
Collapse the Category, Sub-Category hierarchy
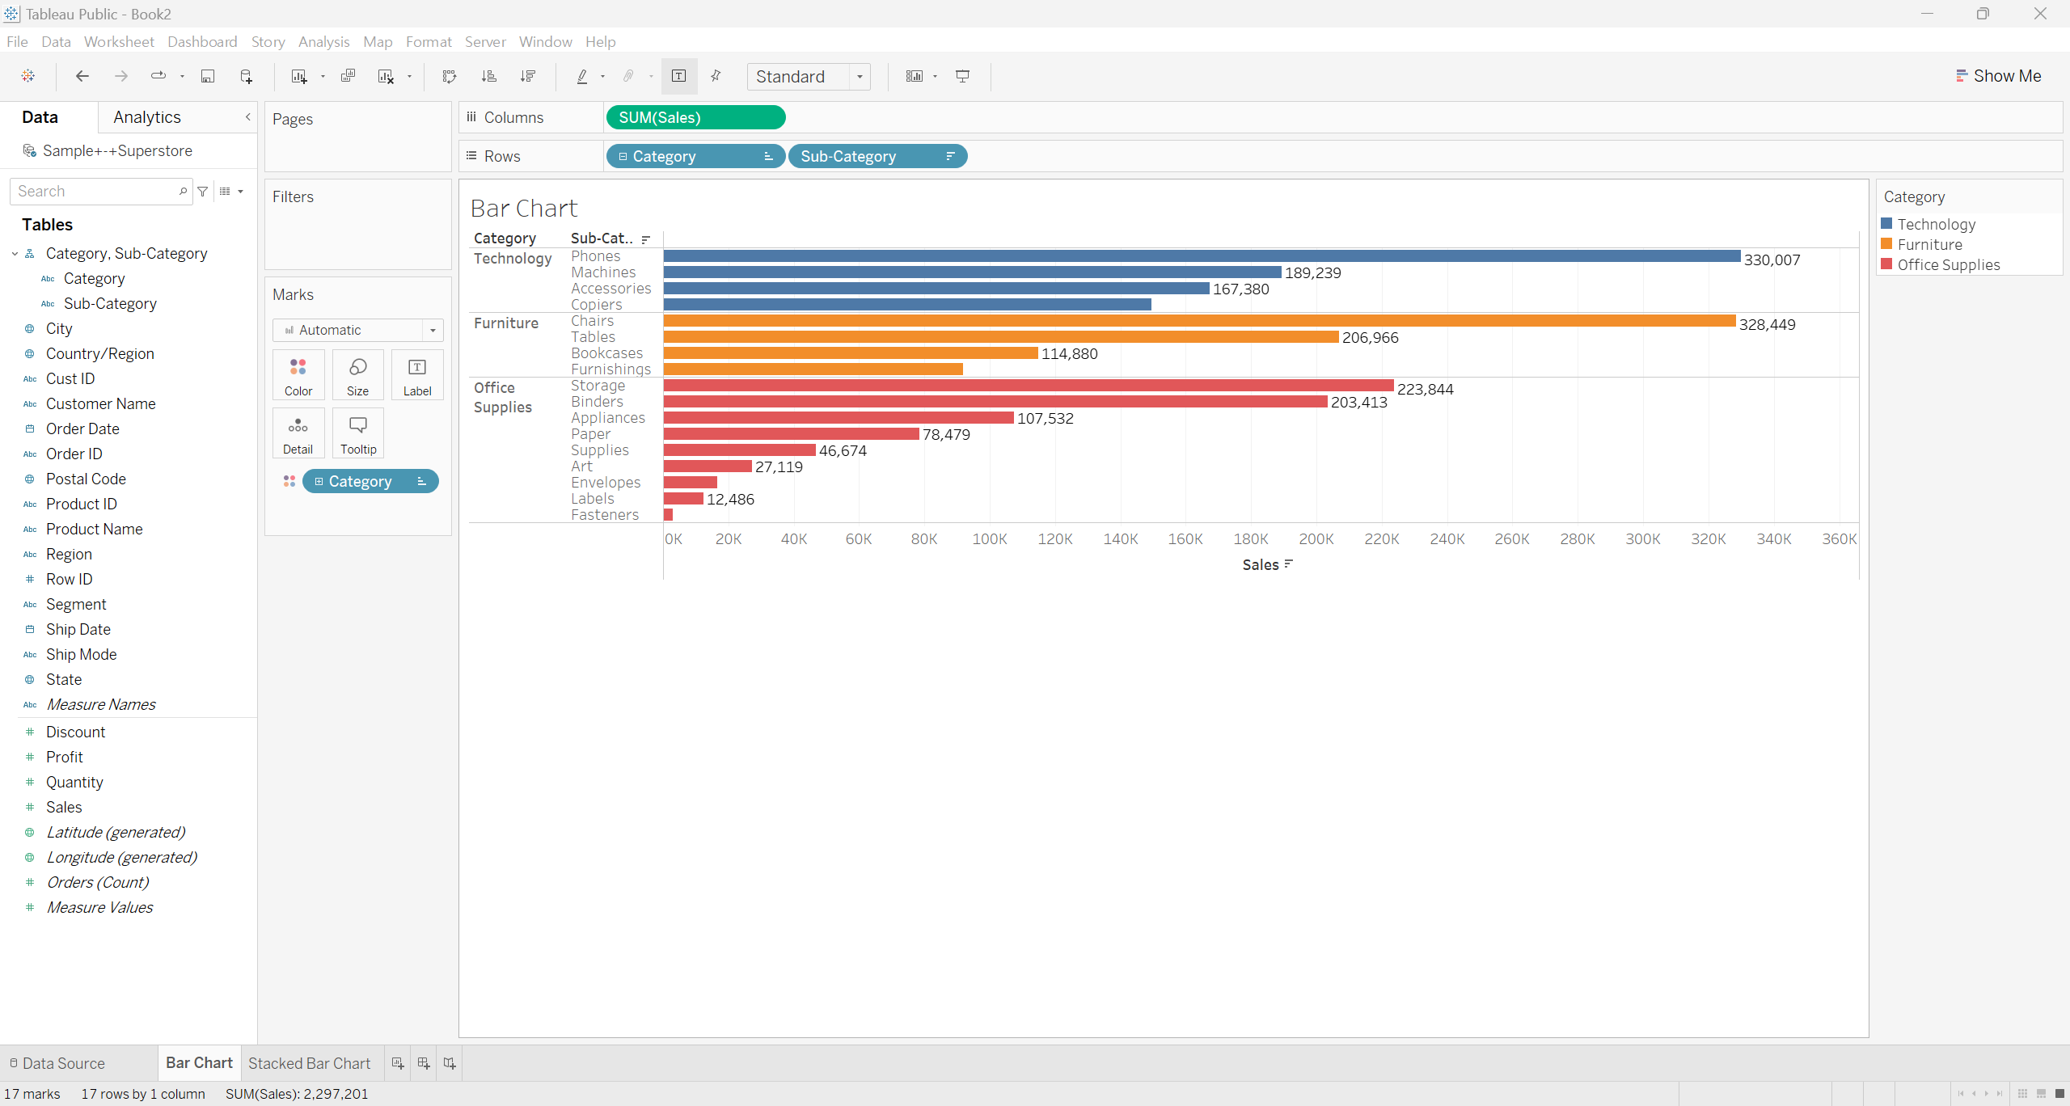(x=15, y=254)
